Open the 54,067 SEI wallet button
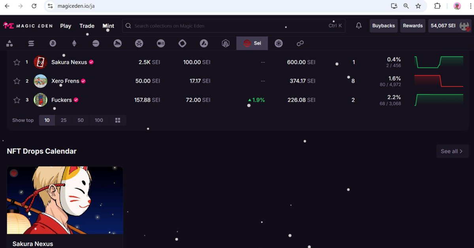 pyautogui.click(x=450, y=26)
